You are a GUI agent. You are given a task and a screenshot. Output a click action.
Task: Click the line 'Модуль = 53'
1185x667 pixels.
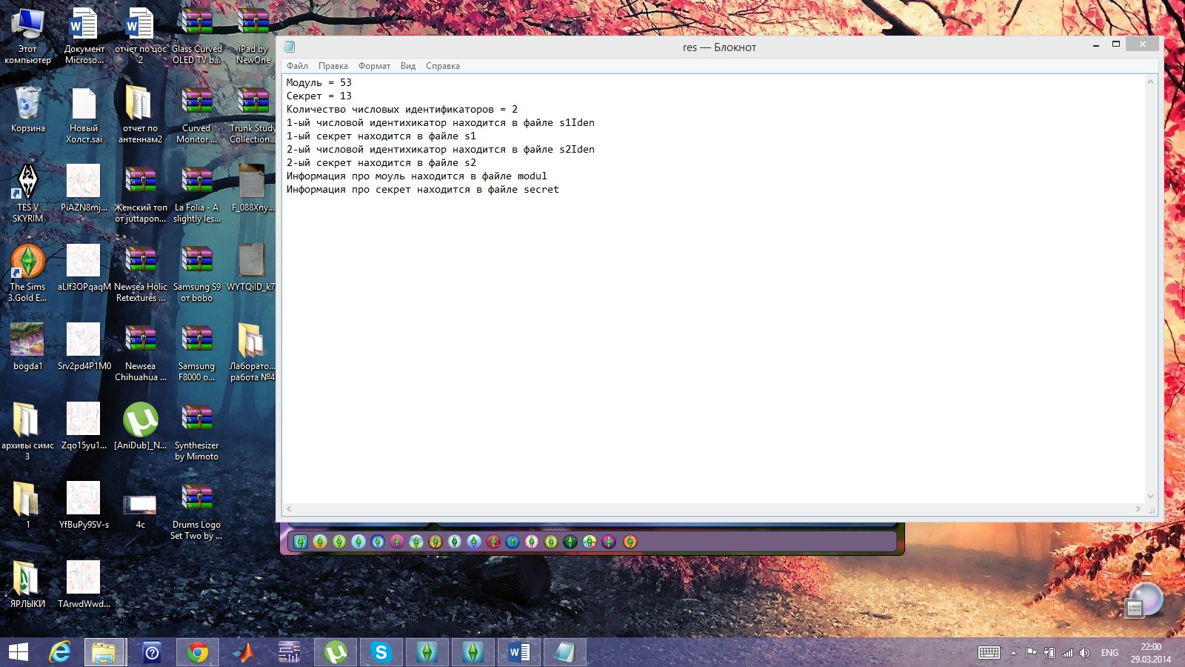[319, 82]
